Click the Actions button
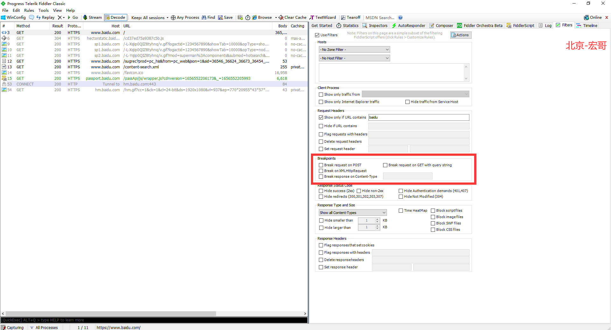Image resolution: width=611 pixels, height=330 pixels. click(x=460, y=35)
